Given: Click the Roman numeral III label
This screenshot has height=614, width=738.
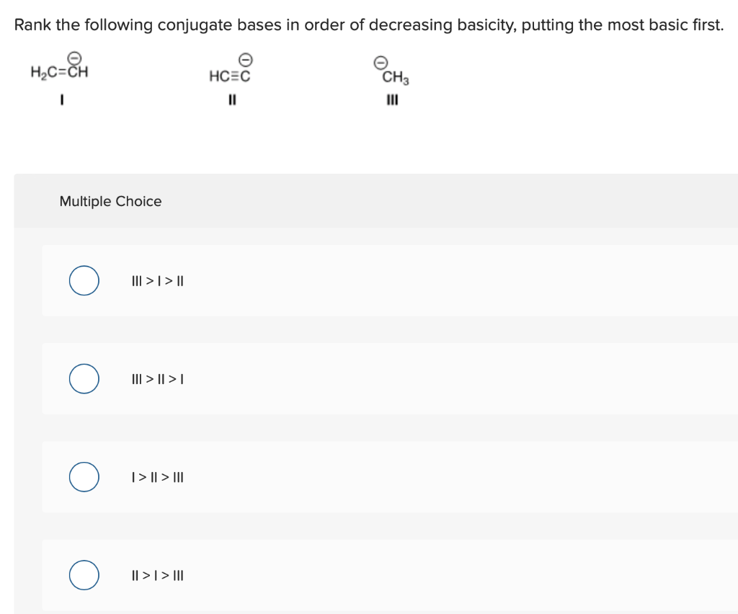Looking at the screenshot, I should tap(391, 101).
